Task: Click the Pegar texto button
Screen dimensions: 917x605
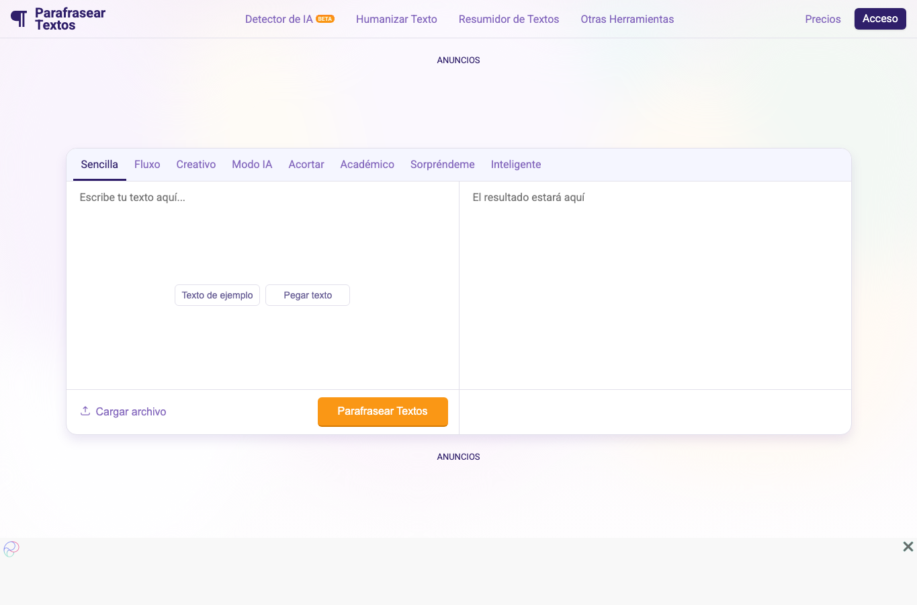Action: pyautogui.click(x=308, y=295)
